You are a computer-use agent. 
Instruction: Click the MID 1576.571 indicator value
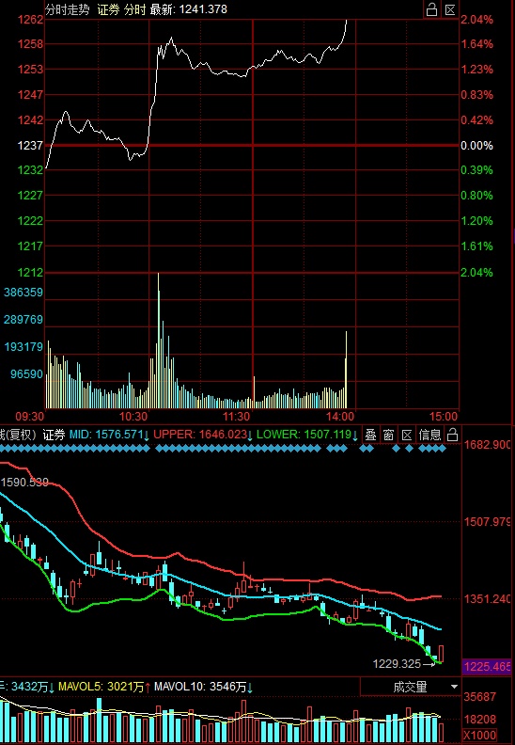pos(109,435)
